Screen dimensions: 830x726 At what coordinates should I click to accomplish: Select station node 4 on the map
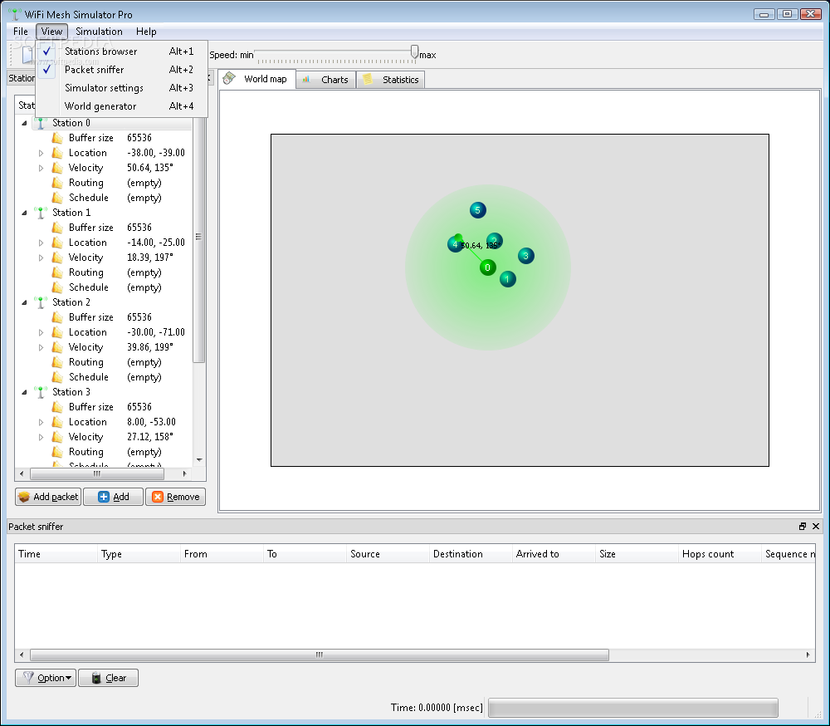point(455,244)
